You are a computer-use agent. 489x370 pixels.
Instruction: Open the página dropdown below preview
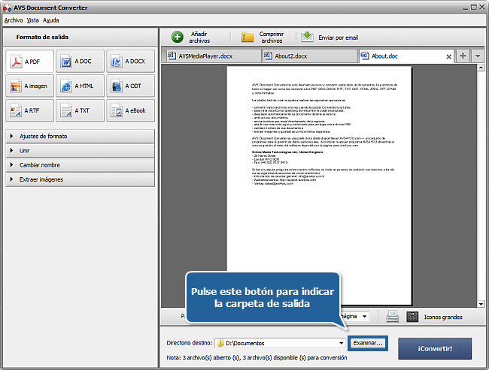[x=364, y=317]
